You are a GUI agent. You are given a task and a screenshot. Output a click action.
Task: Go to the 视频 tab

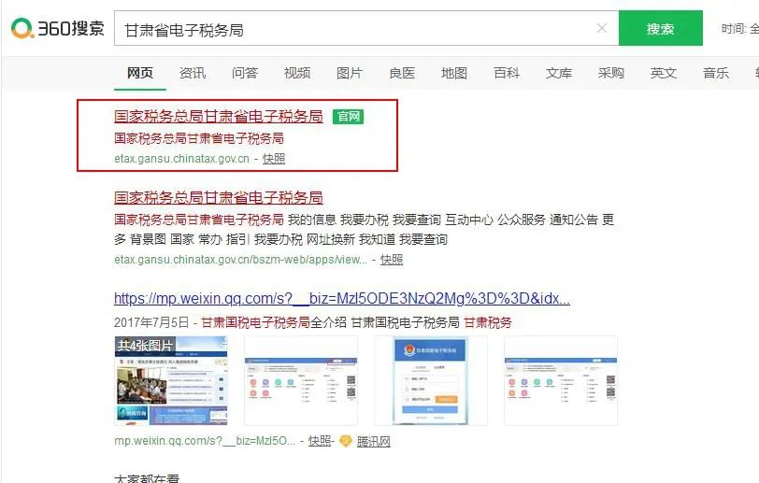[x=296, y=73]
